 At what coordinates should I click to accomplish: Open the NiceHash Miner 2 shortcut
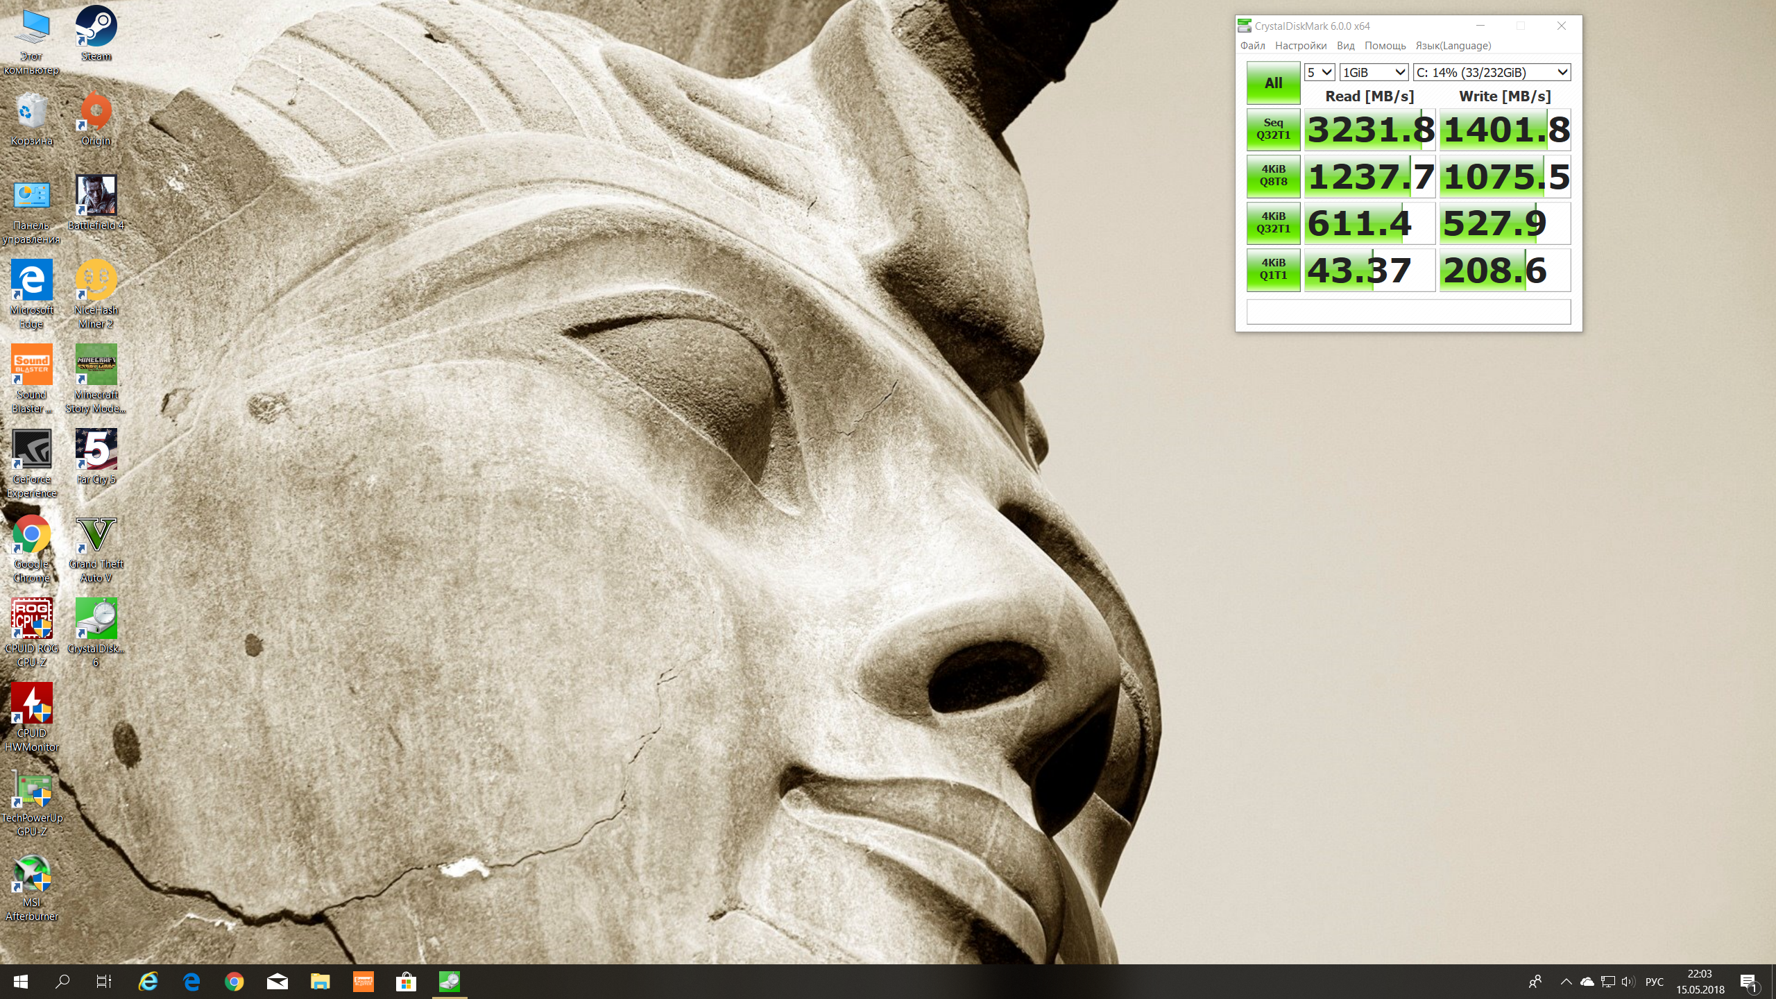pos(96,281)
